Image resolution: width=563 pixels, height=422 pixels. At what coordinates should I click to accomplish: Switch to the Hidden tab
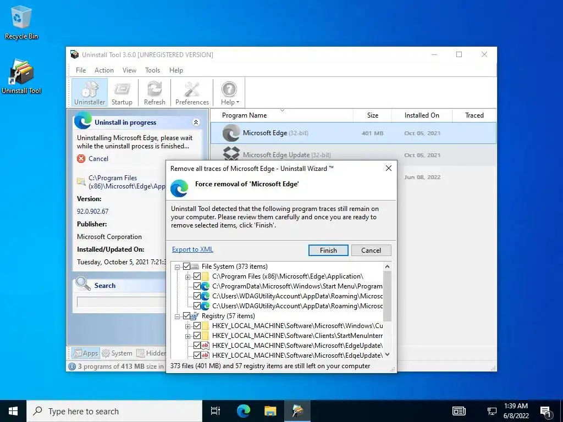151,353
